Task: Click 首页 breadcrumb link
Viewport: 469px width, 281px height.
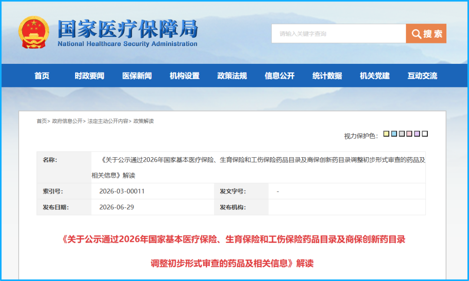Action: click(x=42, y=121)
